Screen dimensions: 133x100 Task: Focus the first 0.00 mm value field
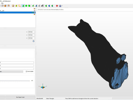[x=31, y=32]
